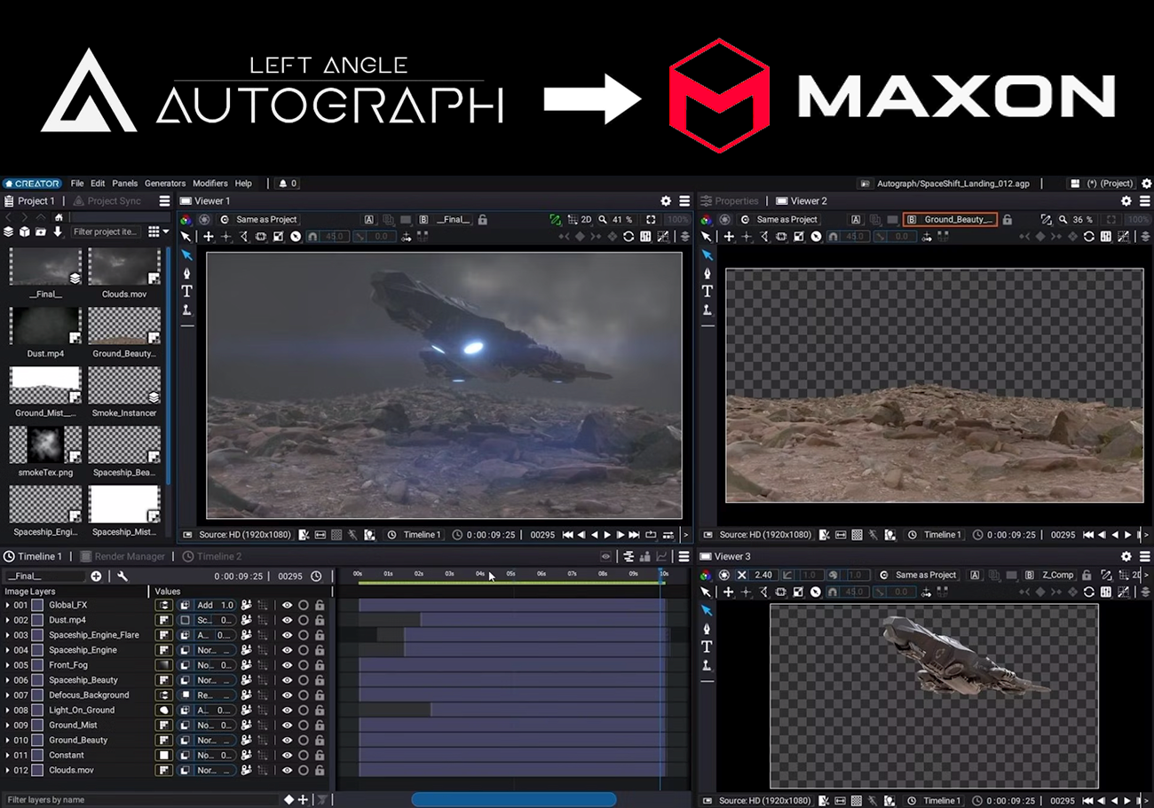Add new item with plus icon in Timeline 1

click(96, 577)
